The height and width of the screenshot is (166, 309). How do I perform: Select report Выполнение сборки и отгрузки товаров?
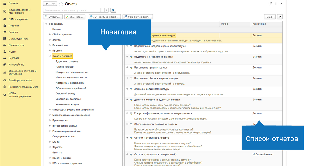tap(156, 78)
